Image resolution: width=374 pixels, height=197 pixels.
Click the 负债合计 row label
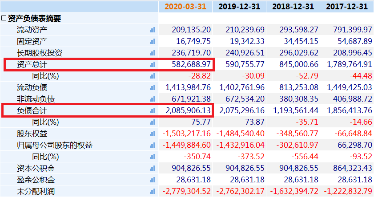pos(32,110)
